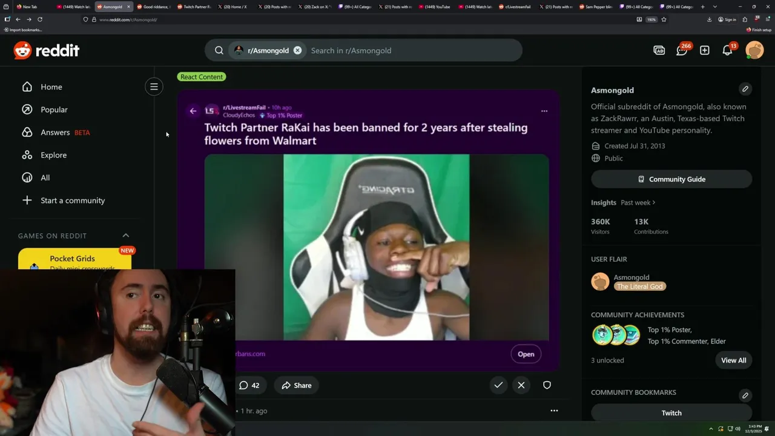Click the create post plus icon
This screenshot has height=436, width=775.
[705, 50]
